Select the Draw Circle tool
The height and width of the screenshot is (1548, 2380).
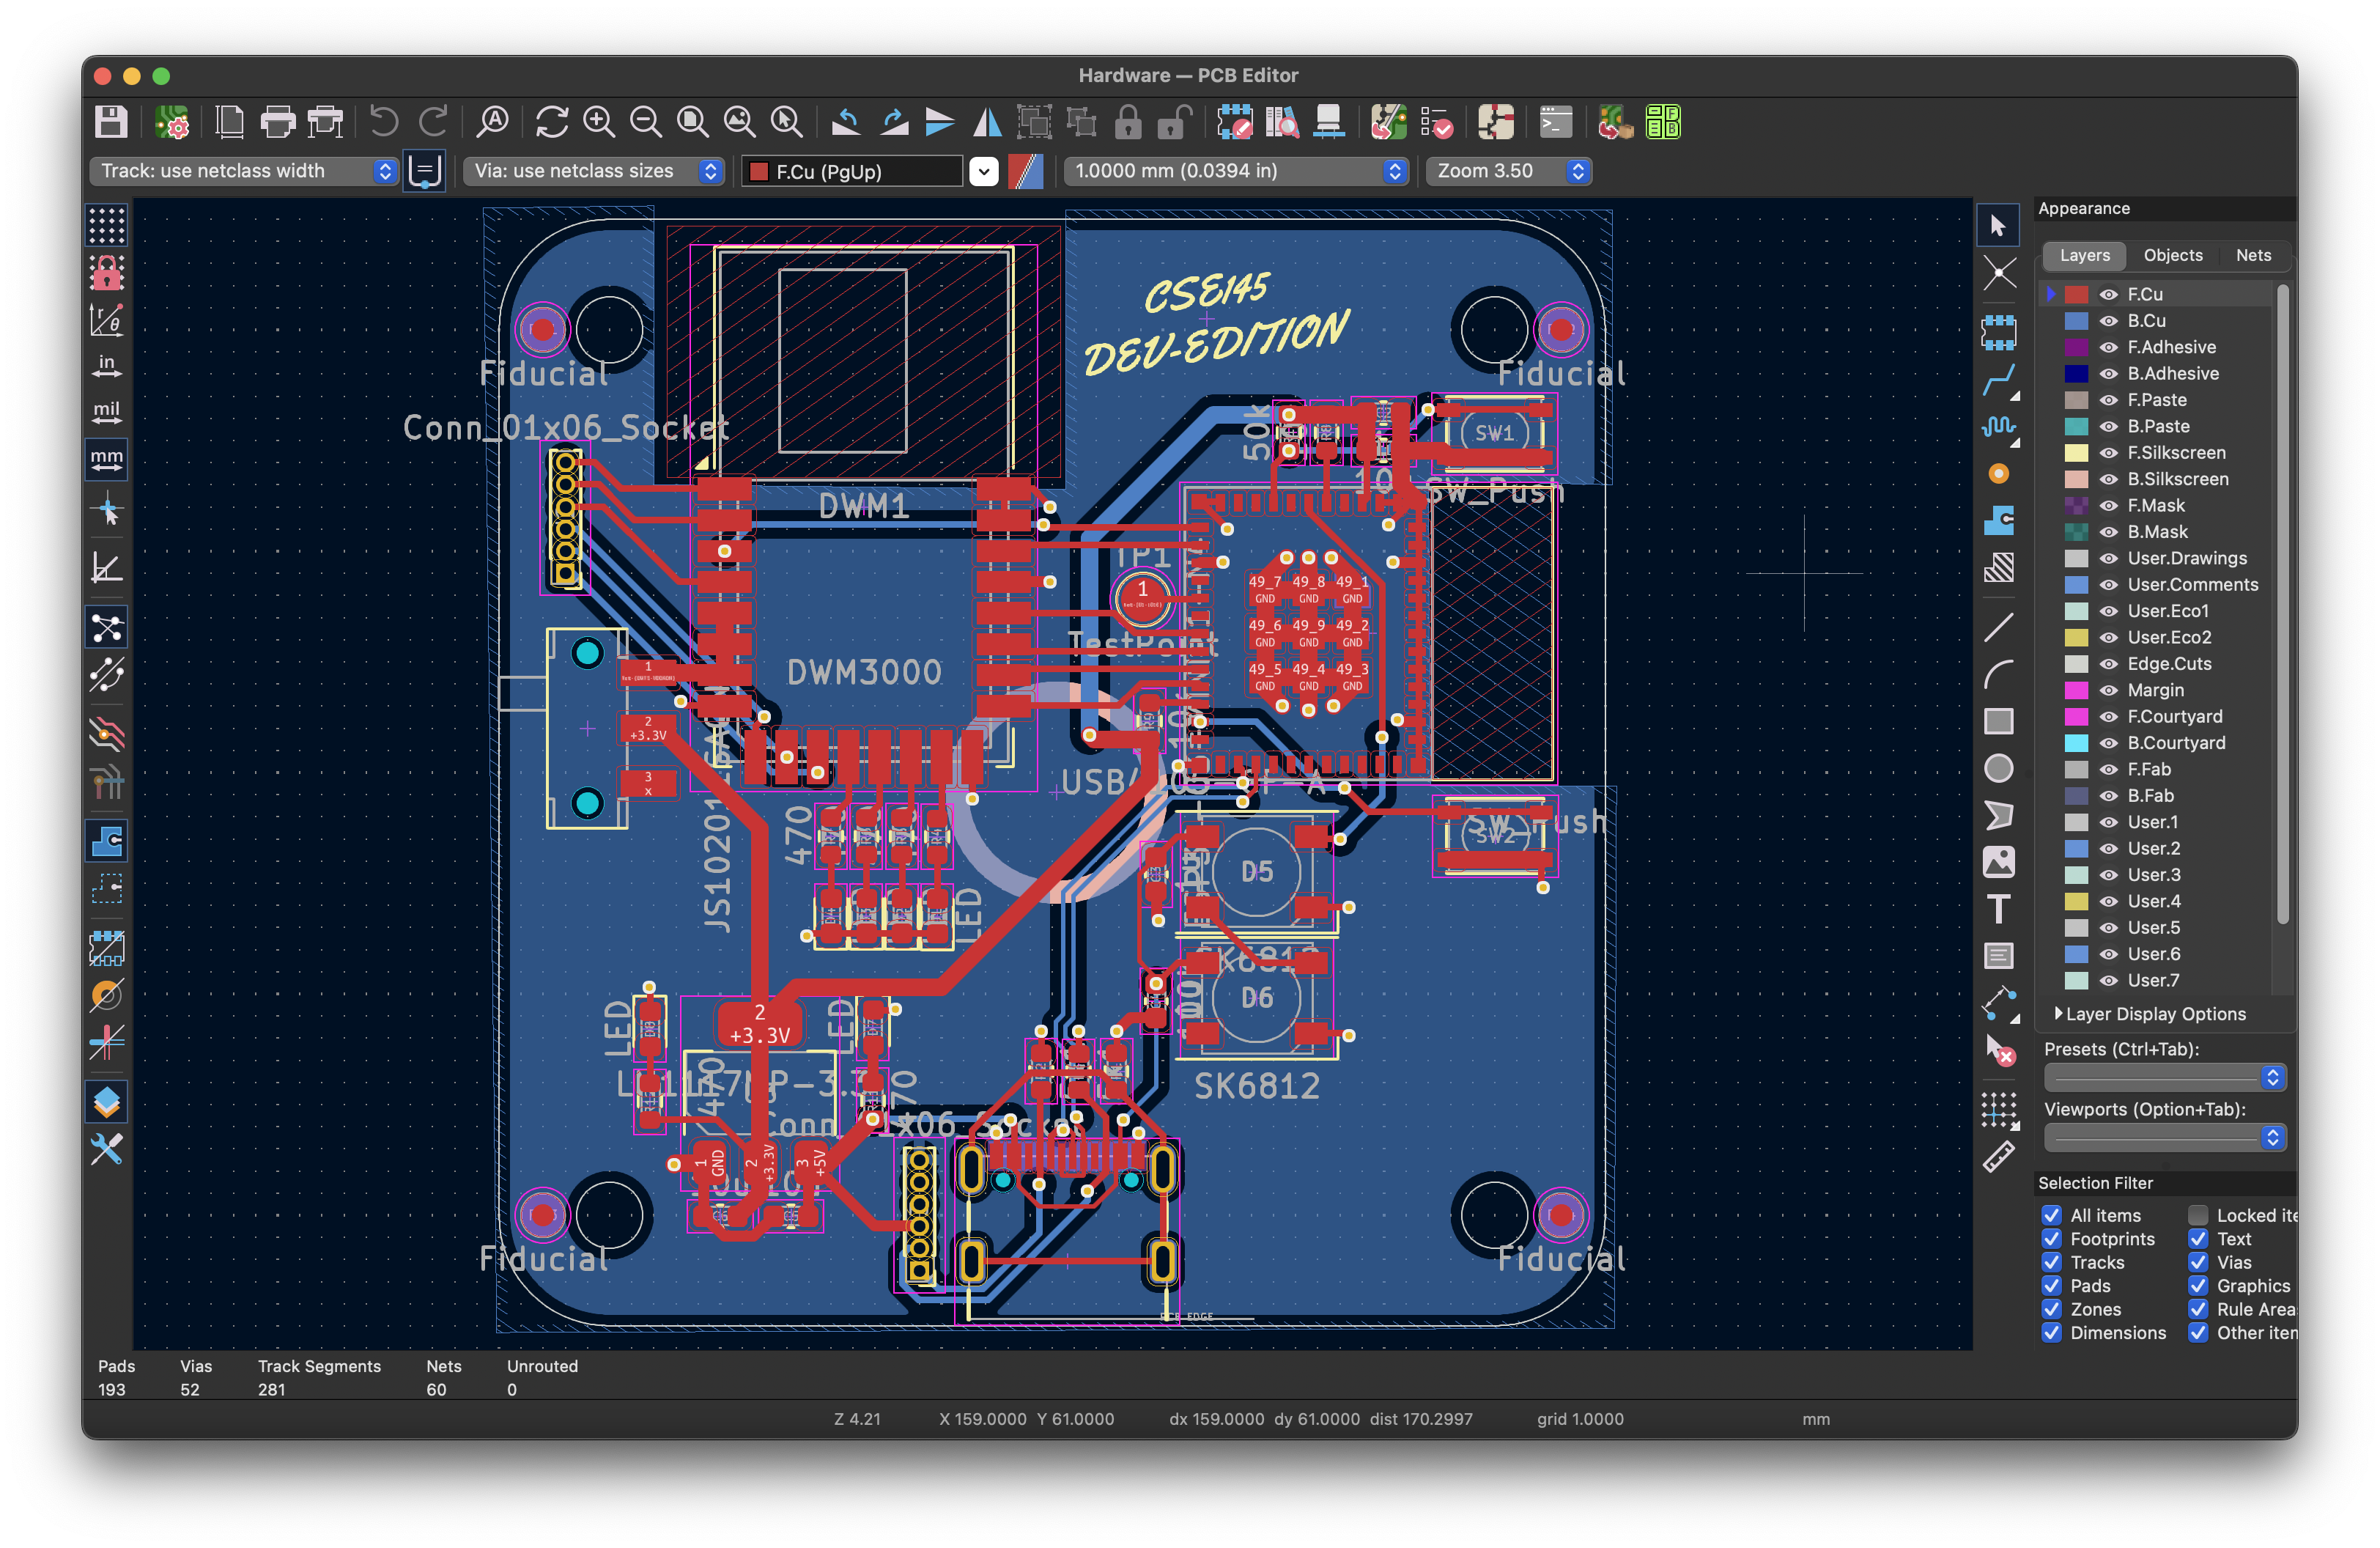pyautogui.click(x=1998, y=768)
